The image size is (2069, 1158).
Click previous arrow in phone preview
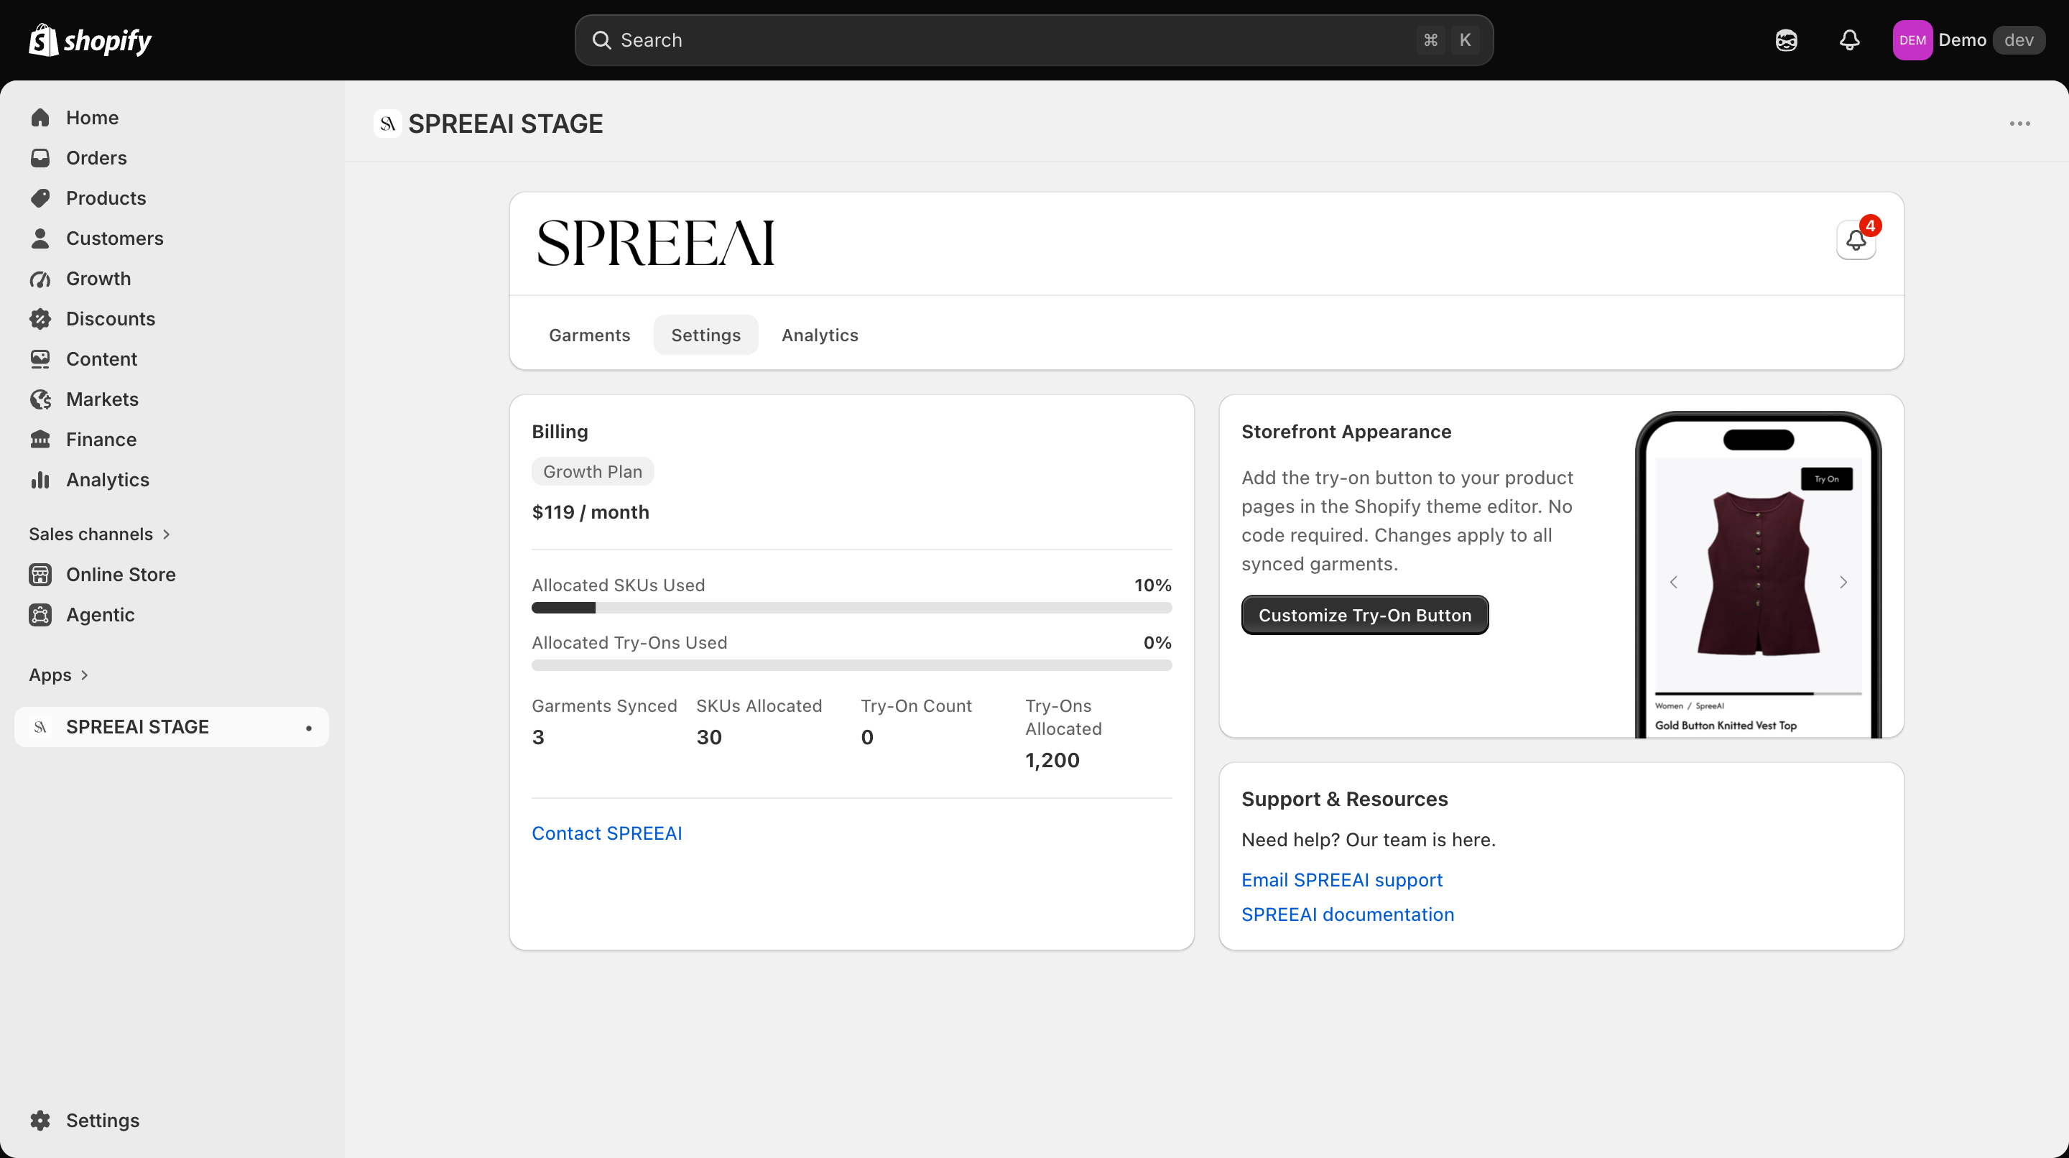click(x=1674, y=582)
